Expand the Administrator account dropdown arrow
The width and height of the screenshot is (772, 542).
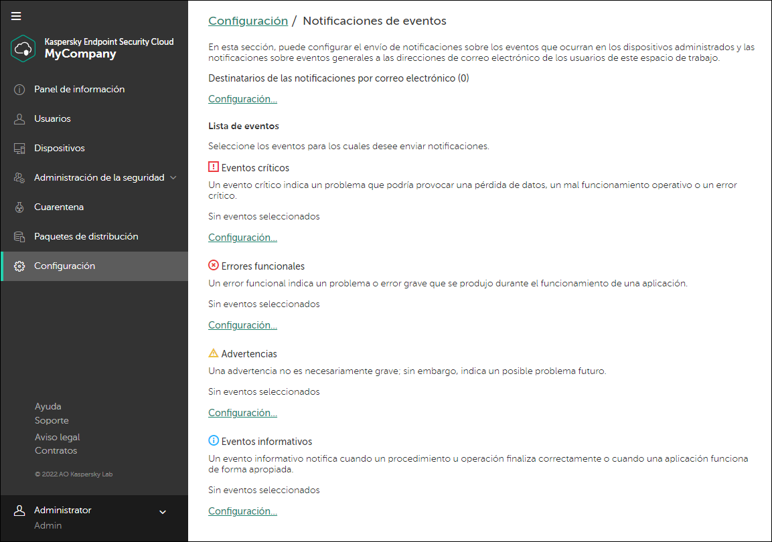pyautogui.click(x=163, y=512)
